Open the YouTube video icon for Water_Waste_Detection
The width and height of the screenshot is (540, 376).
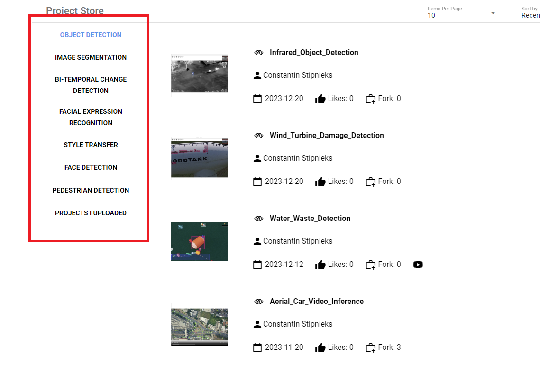click(x=418, y=264)
